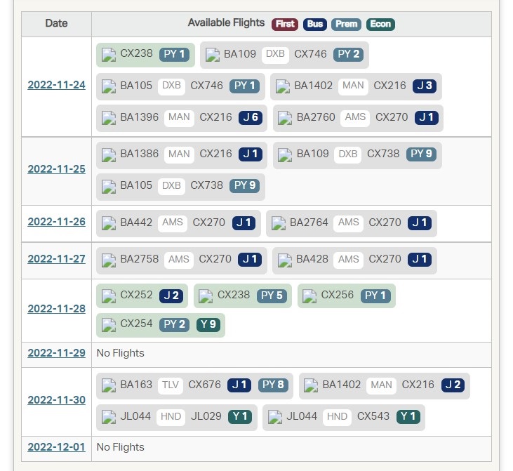Click the Y 9 badge on CX254
Viewport: 513px width, 471px height.
pyautogui.click(x=208, y=325)
